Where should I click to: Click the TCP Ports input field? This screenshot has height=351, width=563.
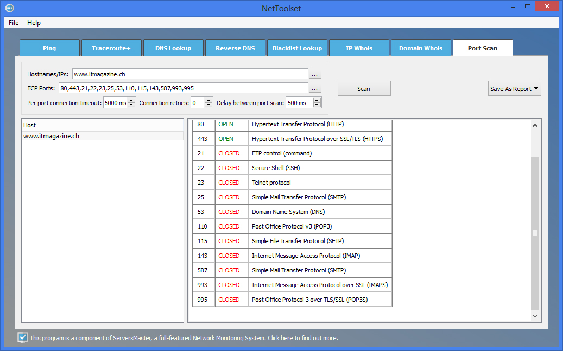[x=183, y=88]
